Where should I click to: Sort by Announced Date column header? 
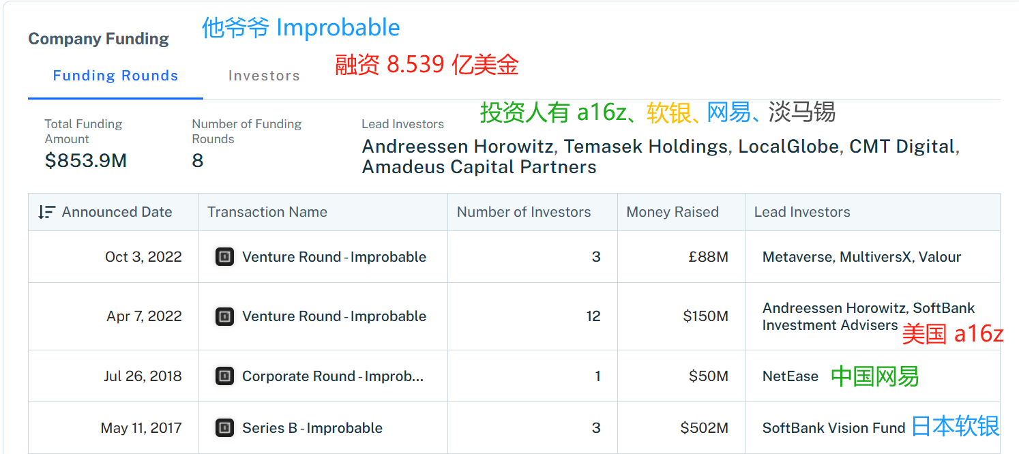(117, 212)
